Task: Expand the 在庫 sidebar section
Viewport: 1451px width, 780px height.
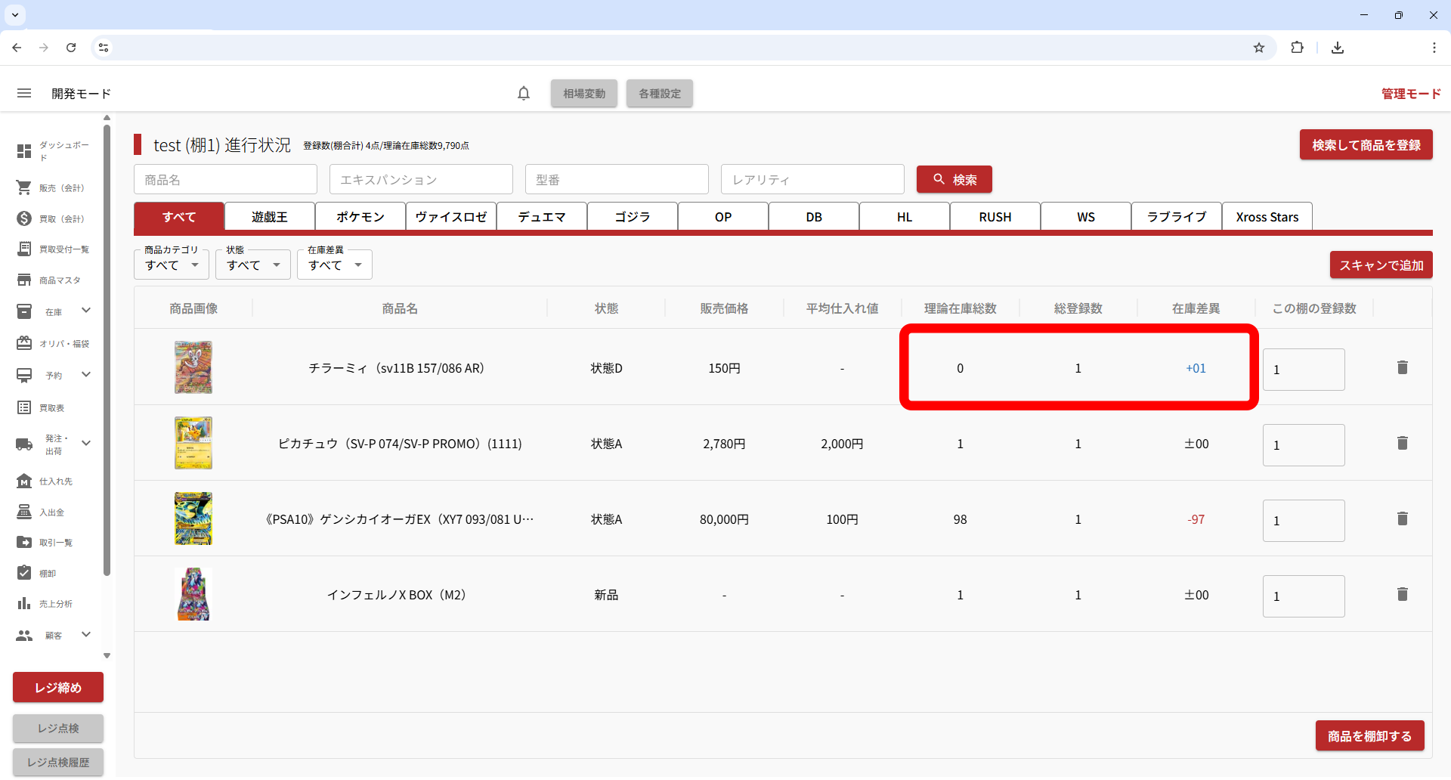Action: [86, 311]
